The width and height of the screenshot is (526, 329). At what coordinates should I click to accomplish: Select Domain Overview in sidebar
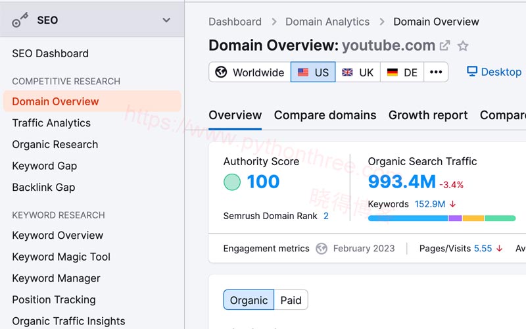click(x=92, y=101)
